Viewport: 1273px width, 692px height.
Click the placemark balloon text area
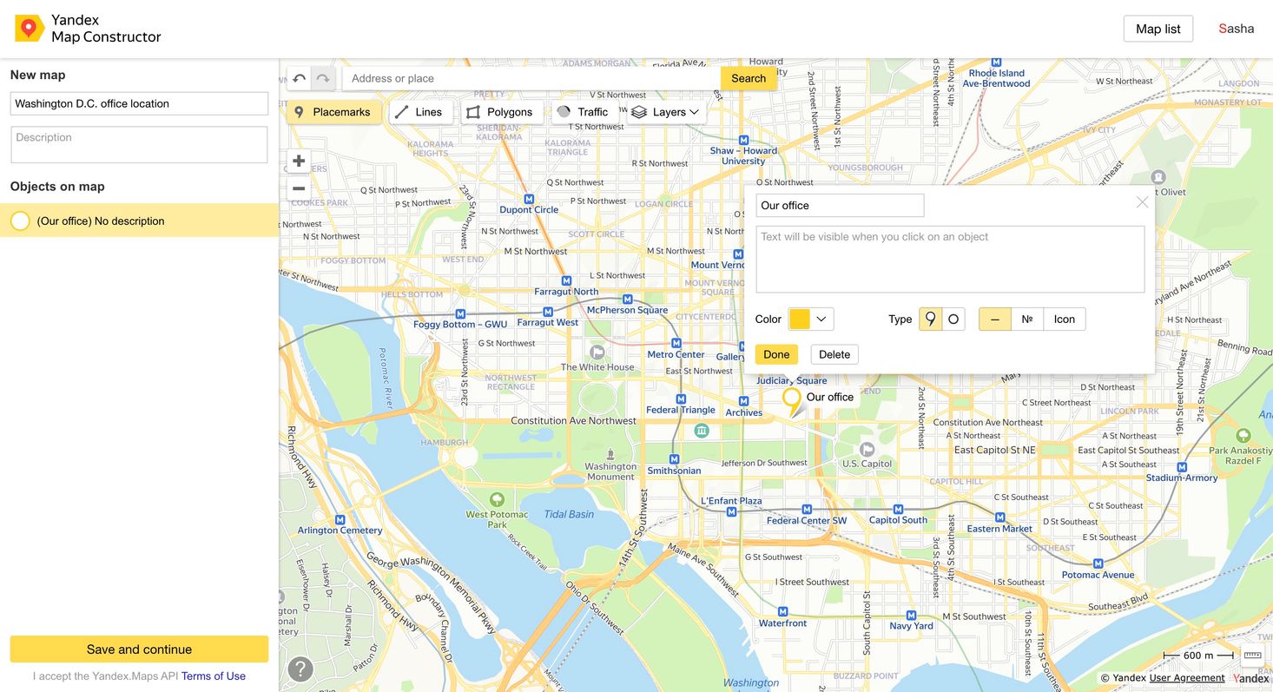950,259
